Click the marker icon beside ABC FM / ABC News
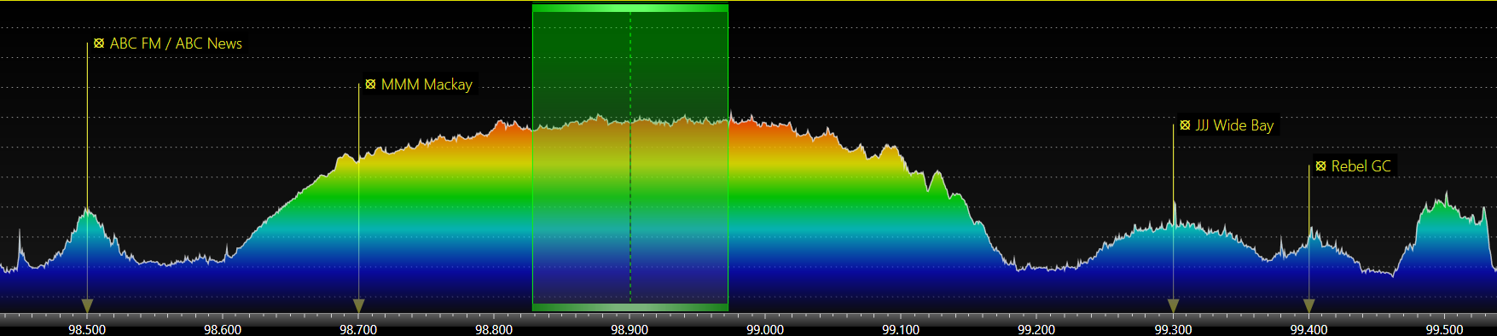 [99, 43]
